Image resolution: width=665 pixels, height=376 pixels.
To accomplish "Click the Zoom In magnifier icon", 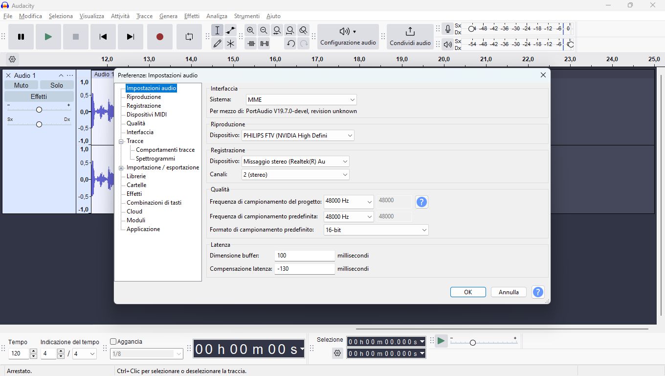I will [x=251, y=30].
